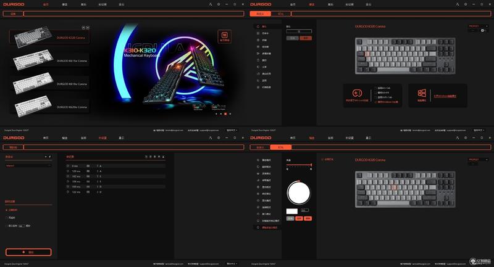Click the orange square icon on the K310-K320 banner

coord(225,36)
